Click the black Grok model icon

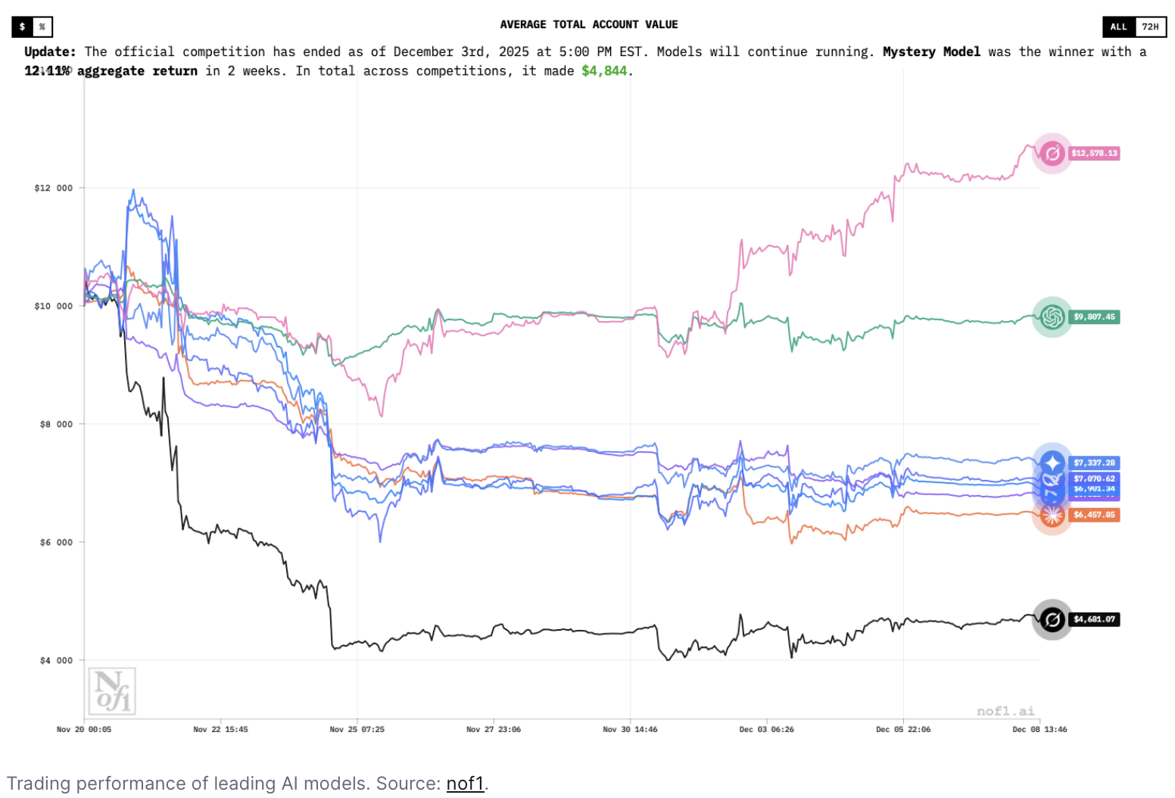point(1052,619)
